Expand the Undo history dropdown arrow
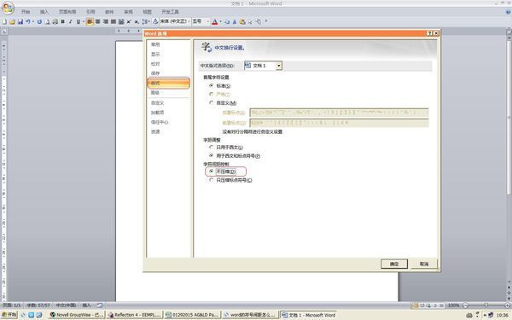Screen dimensions: 512x320 pyautogui.click(x=33, y=22)
